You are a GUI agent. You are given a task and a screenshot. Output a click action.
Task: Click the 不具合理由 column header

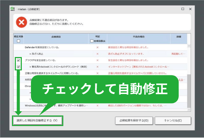coord(139,39)
